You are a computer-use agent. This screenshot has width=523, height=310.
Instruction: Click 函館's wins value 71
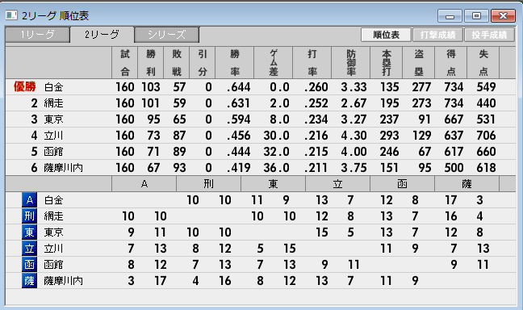153,152
